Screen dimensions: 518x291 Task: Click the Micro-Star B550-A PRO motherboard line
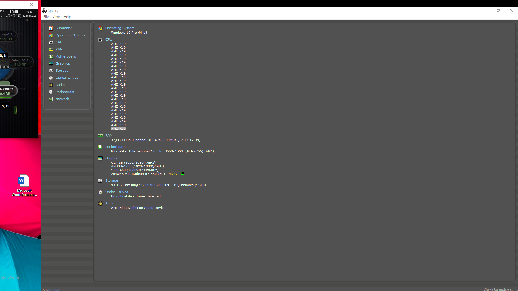(162, 151)
